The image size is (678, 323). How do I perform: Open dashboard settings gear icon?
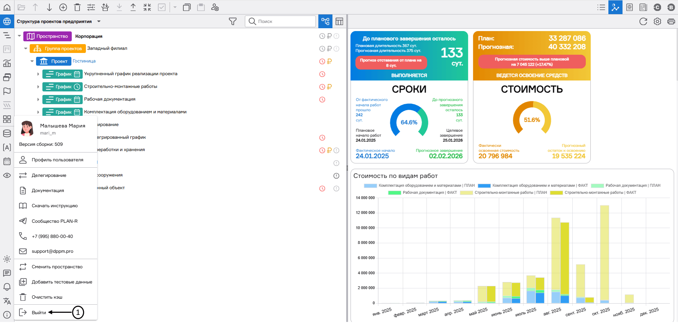point(657,22)
